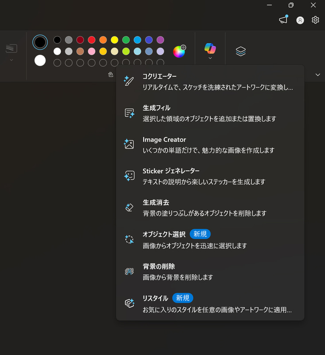Select the コクリエーター menu entry
The image size is (325, 355).
210,82
